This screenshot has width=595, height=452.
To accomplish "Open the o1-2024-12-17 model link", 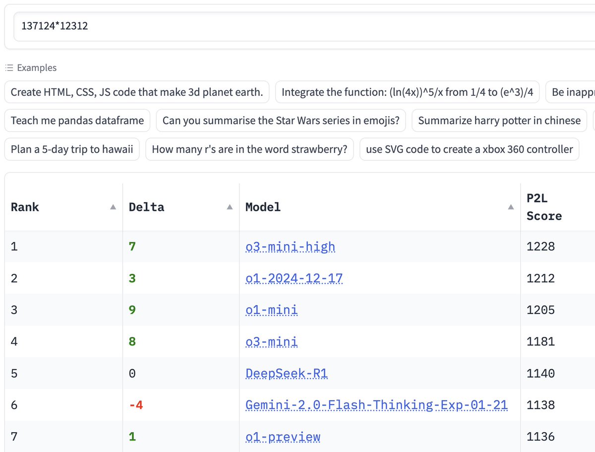I will pos(294,278).
